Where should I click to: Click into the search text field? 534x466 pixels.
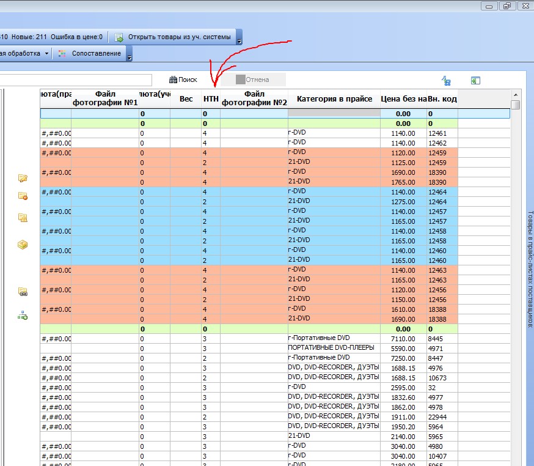click(76, 80)
